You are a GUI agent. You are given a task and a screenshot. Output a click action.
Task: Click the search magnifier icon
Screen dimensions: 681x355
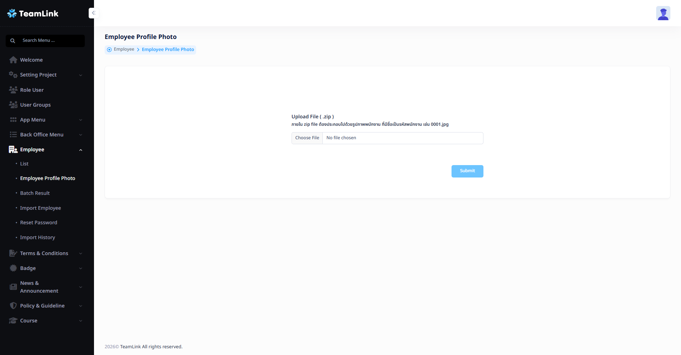click(x=13, y=41)
